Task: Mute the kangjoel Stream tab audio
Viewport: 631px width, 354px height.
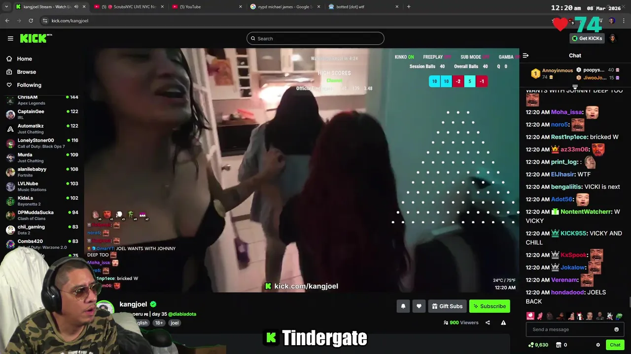Action: [76, 7]
